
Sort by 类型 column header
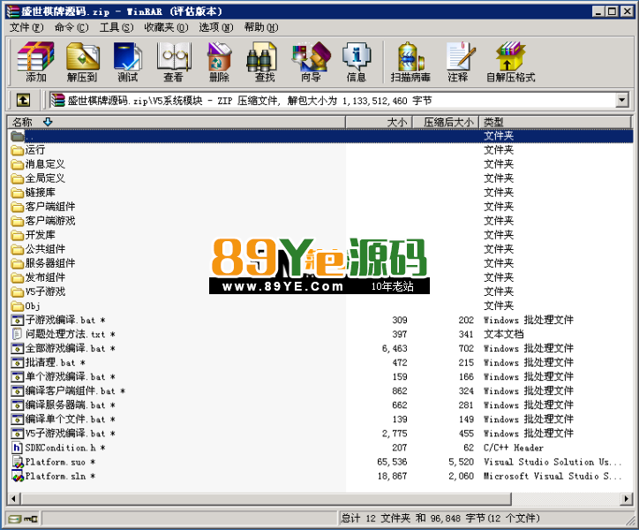[x=555, y=122]
